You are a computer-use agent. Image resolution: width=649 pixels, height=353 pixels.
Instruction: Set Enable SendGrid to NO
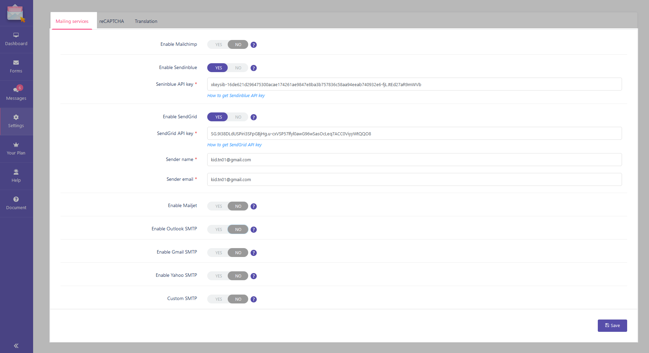(238, 117)
